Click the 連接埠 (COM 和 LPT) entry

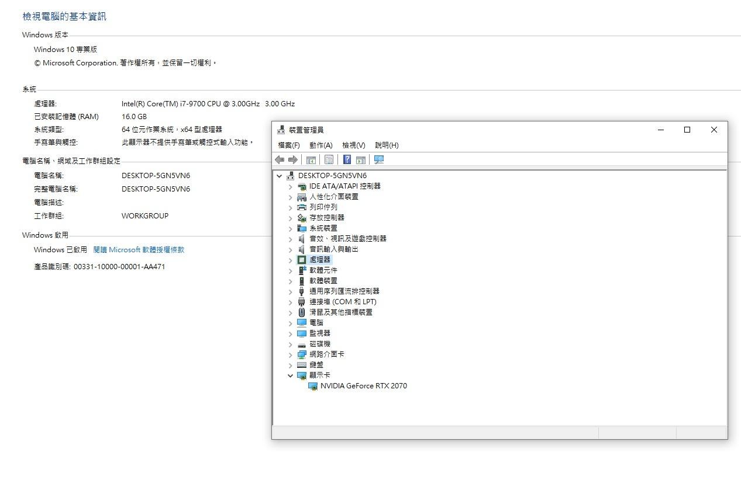[343, 301]
